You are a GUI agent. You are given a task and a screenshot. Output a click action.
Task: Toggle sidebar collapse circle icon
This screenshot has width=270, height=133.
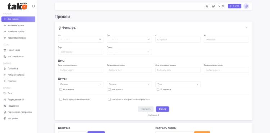click(33, 6)
